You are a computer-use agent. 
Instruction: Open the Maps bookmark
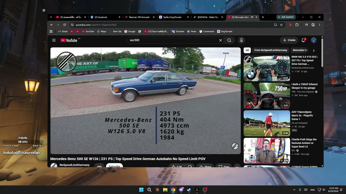[102, 31]
